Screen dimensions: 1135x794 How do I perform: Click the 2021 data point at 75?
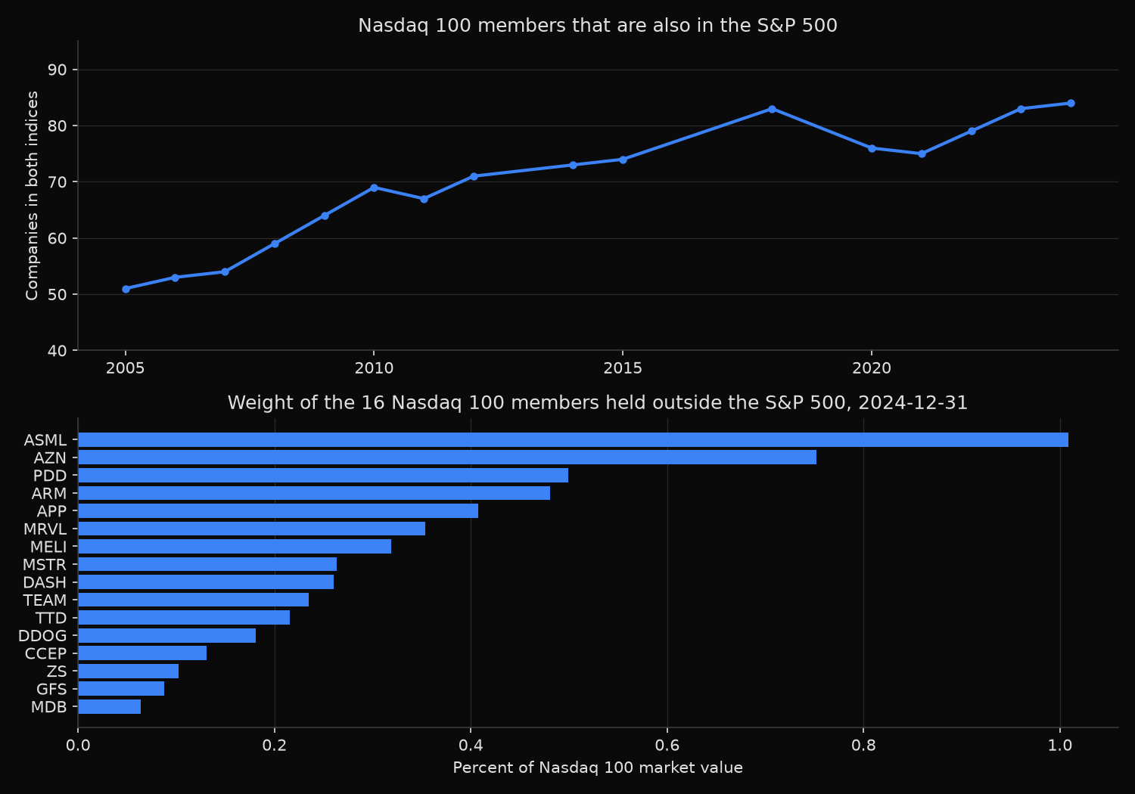[x=922, y=154]
